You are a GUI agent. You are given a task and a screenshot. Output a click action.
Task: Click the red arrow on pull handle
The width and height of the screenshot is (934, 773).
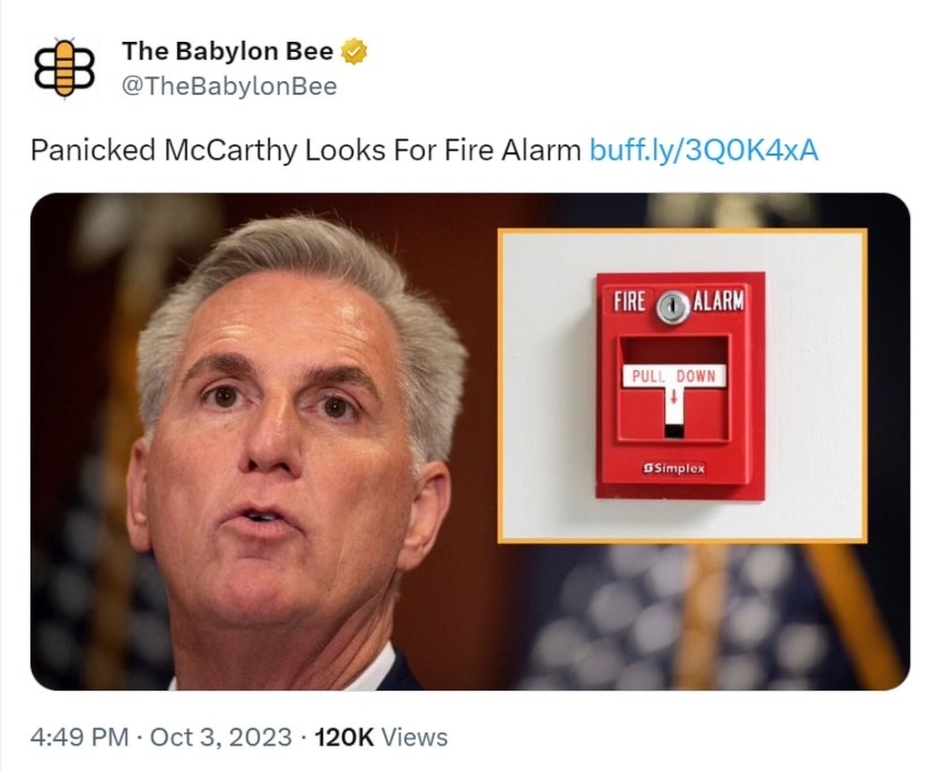tap(674, 397)
